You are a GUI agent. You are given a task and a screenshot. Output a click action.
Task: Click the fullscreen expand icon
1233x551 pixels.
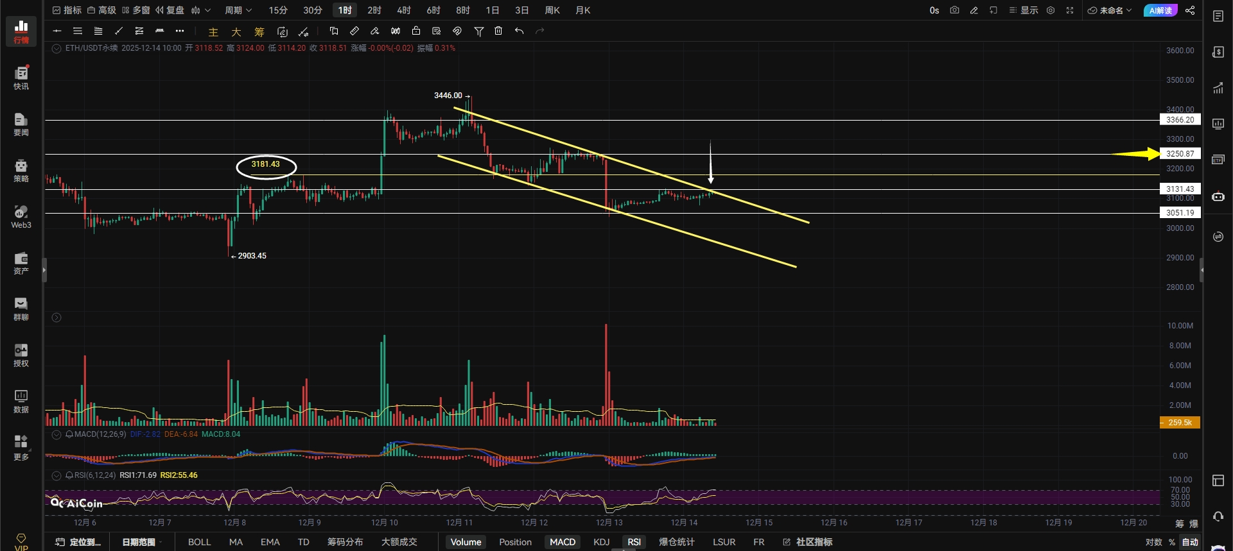click(x=1070, y=10)
